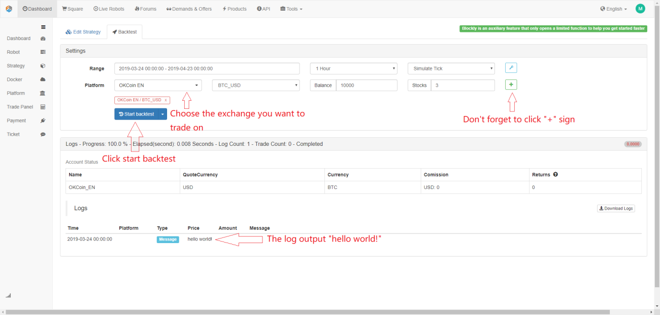
Task: Click the green plus add-exchange button
Action: coord(511,85)
